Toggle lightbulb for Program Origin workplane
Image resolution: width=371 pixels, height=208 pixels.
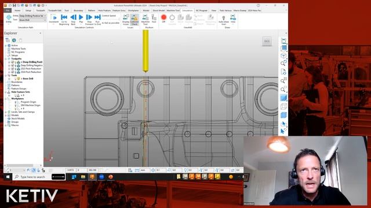coord(16,102)
